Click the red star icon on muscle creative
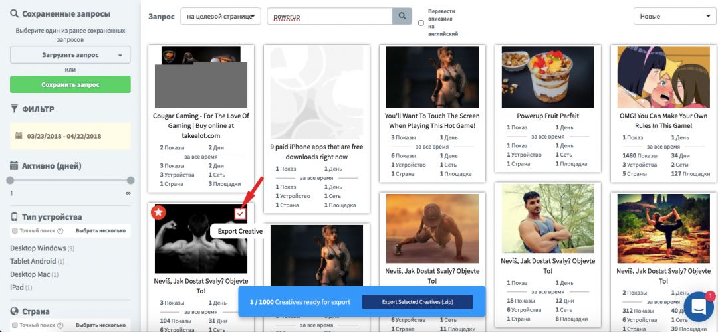This screenshot has height=332, width=718. coord(158,212)
